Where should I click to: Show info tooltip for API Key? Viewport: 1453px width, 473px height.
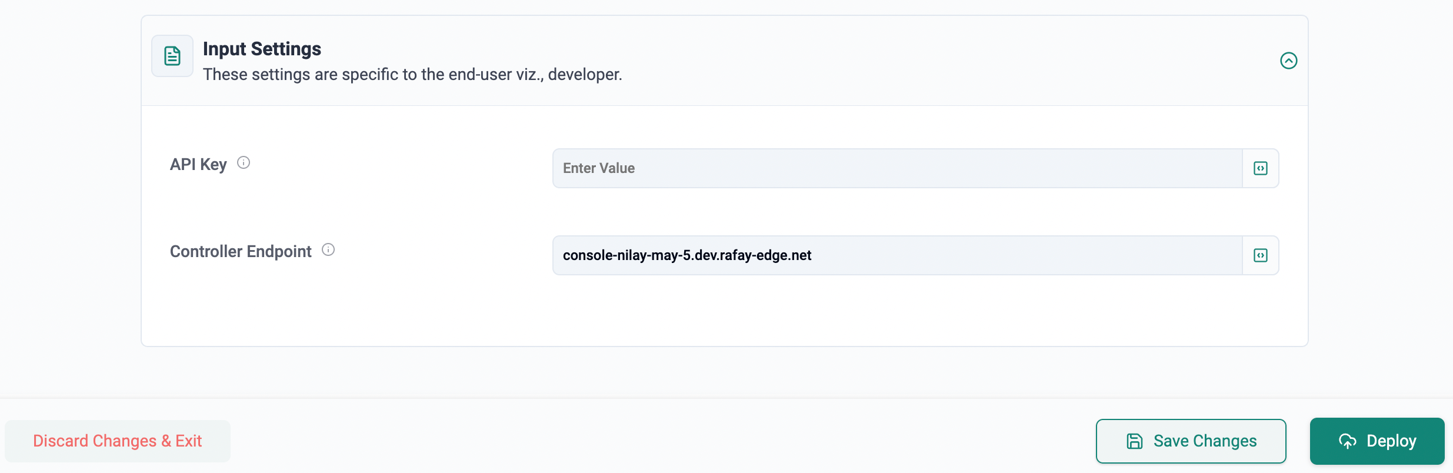click(244, 163)
